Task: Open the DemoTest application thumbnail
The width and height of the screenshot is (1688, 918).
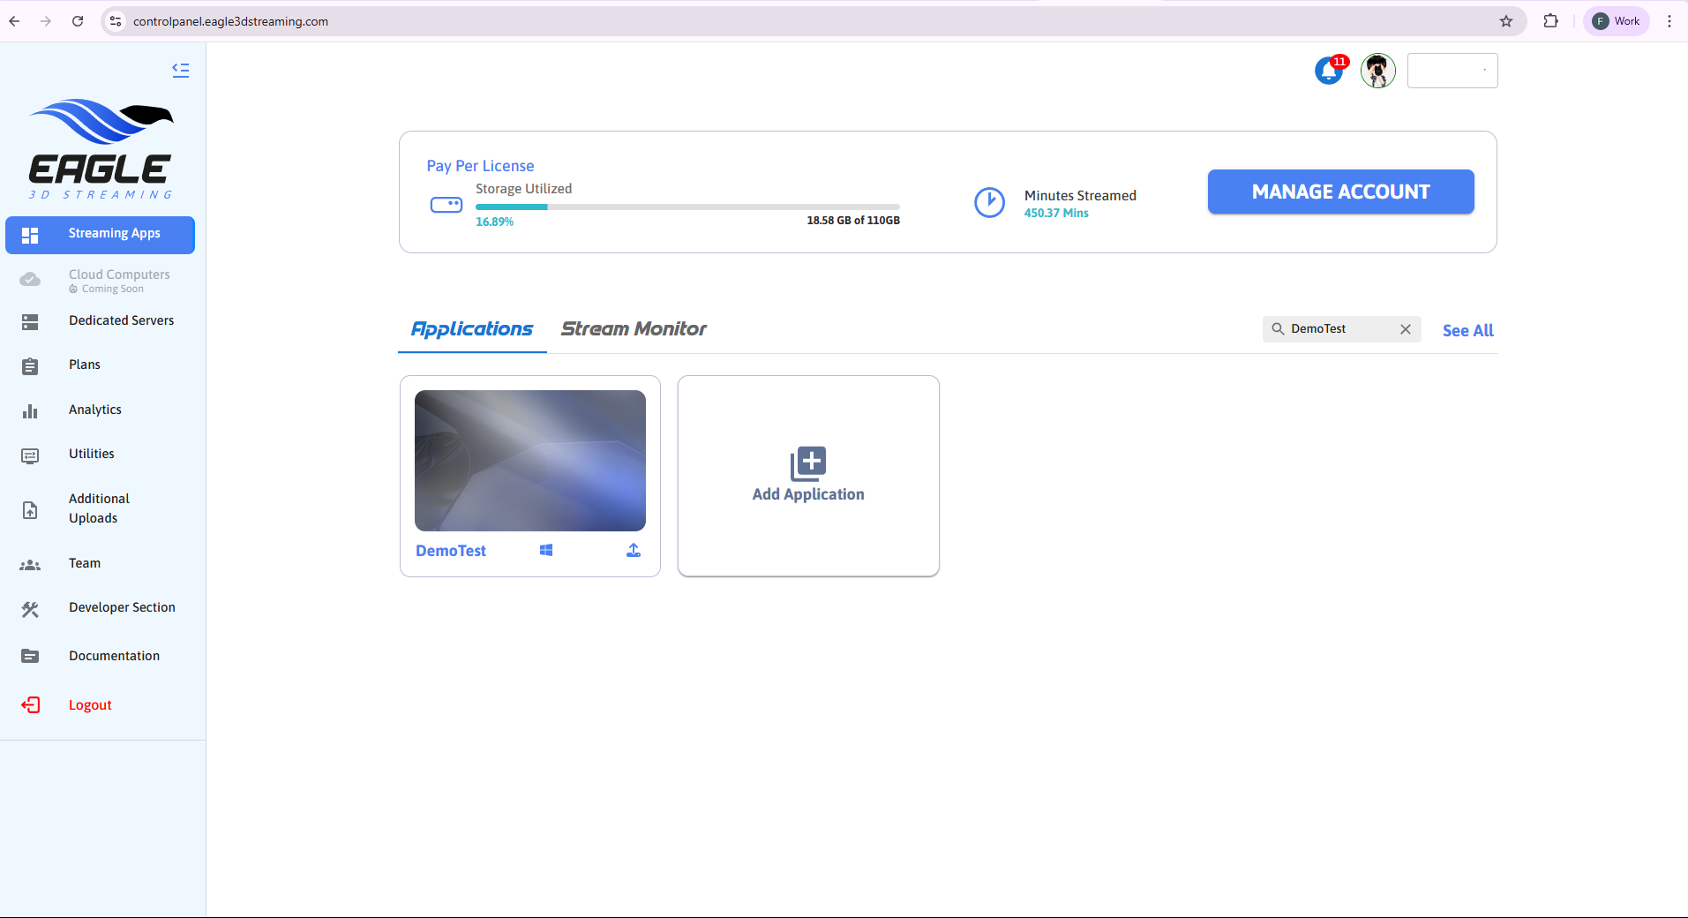Action: point(530,460)
